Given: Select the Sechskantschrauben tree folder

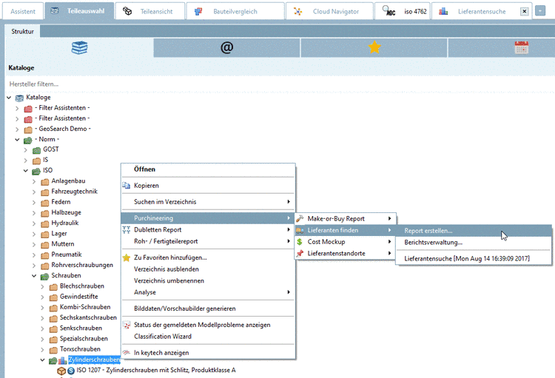Looking at the screenshot, I should pos(88,317).
